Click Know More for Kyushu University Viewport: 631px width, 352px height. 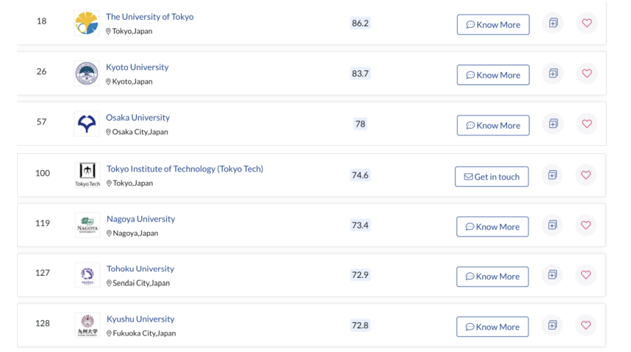(493, 327)
